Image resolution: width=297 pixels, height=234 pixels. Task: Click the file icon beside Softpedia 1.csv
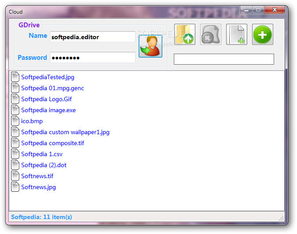(x=15, y=154)
